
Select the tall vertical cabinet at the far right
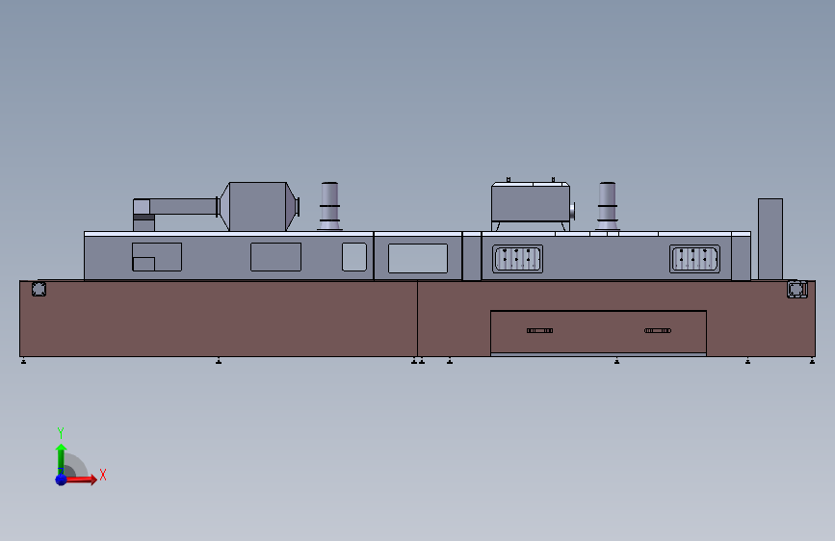click(770, 239)
